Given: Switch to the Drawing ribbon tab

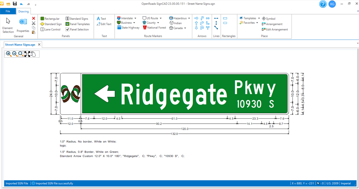Looking at the screenshot, I should [x=24, y=11].
